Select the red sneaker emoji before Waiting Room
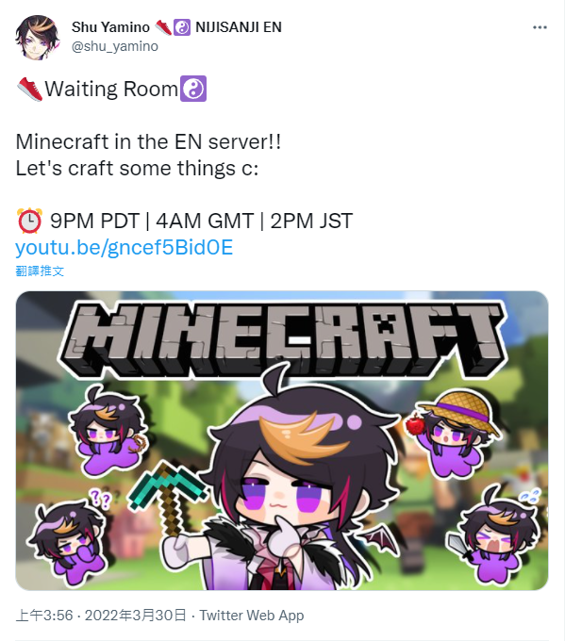 pos(30,89)
